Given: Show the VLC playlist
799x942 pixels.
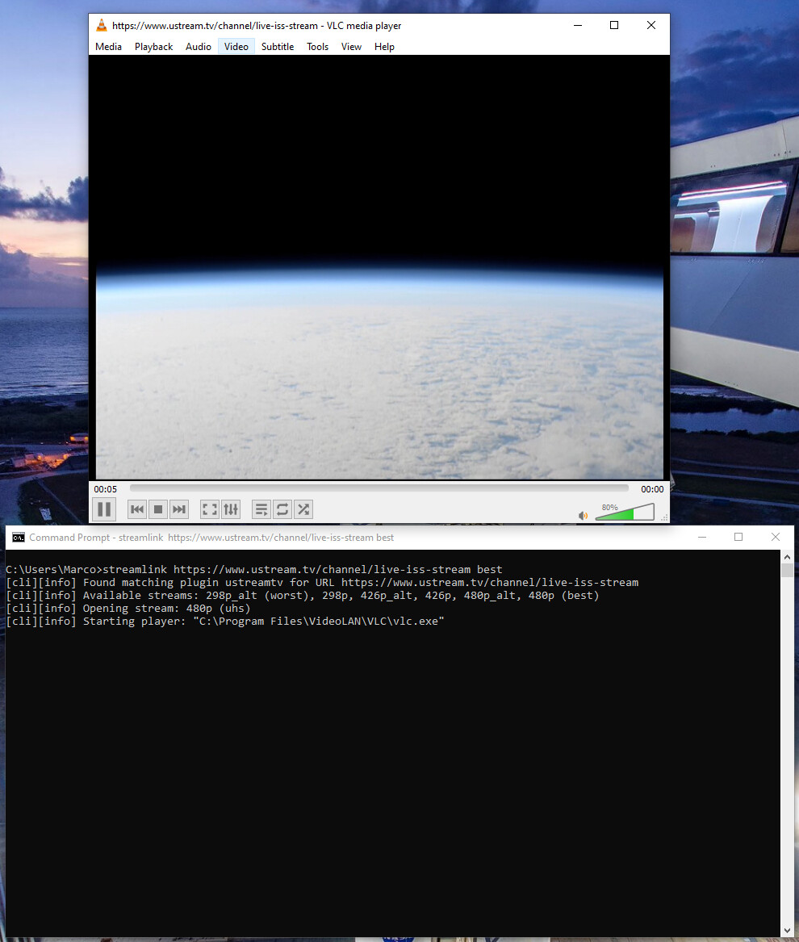Looking at the screenshot, I should pos(261,509).
